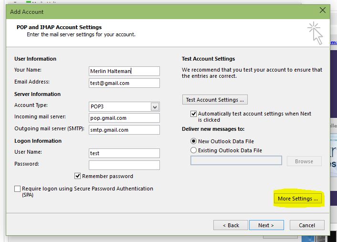
Task: Cancel the account setup
Action: coord(307,225)
